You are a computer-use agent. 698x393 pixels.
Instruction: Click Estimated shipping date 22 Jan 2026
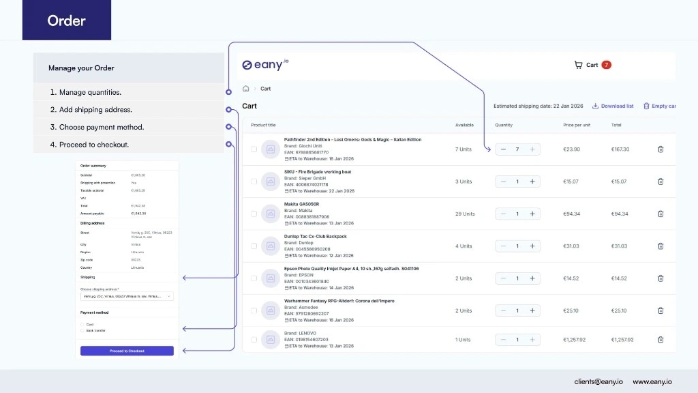[x=538, y=106]
